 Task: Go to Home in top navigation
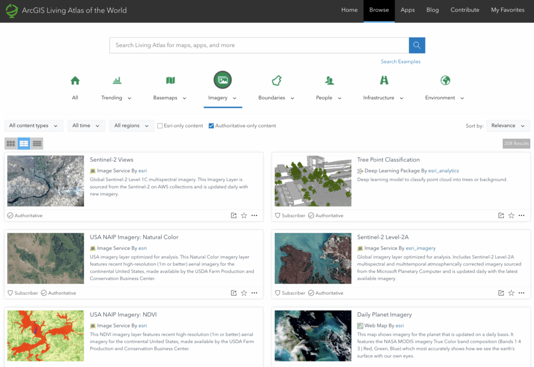349,10
